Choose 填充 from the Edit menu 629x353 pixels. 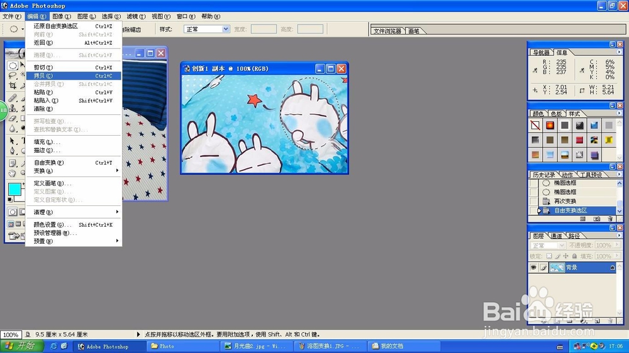click(73, 142)
